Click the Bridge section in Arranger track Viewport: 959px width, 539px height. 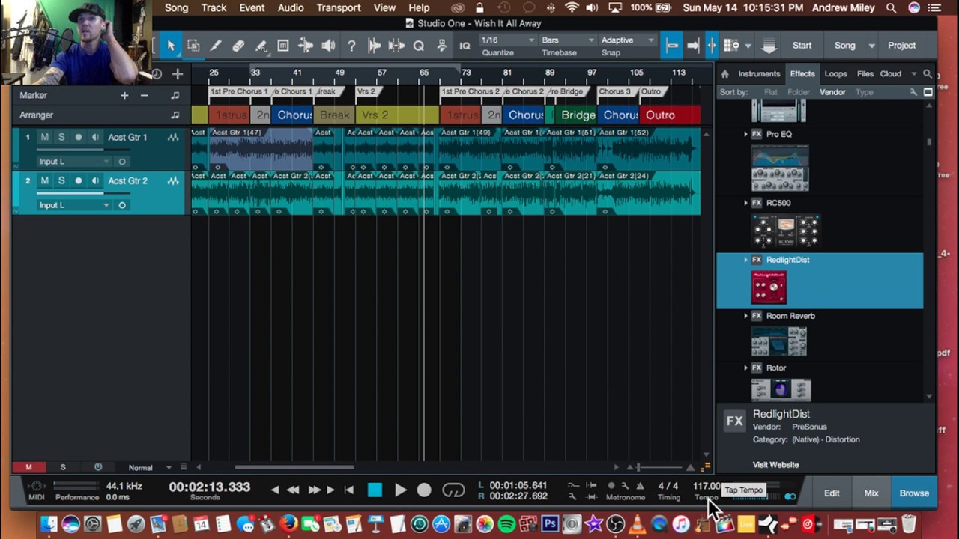[578, 115]
